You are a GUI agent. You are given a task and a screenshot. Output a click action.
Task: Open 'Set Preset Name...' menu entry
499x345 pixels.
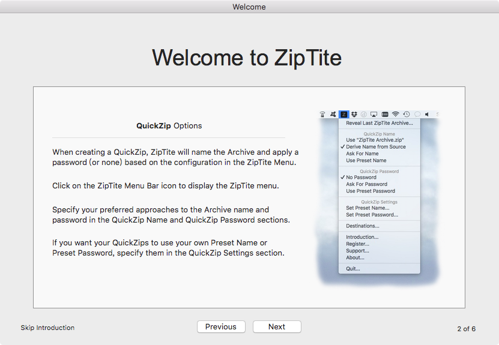(380, 208)
